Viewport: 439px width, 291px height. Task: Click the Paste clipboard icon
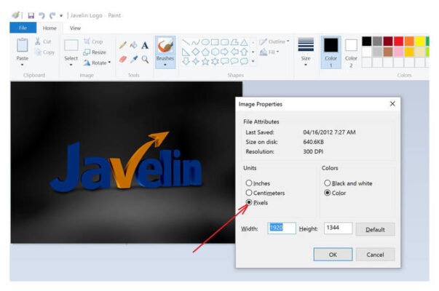click(x=22, y=46)
